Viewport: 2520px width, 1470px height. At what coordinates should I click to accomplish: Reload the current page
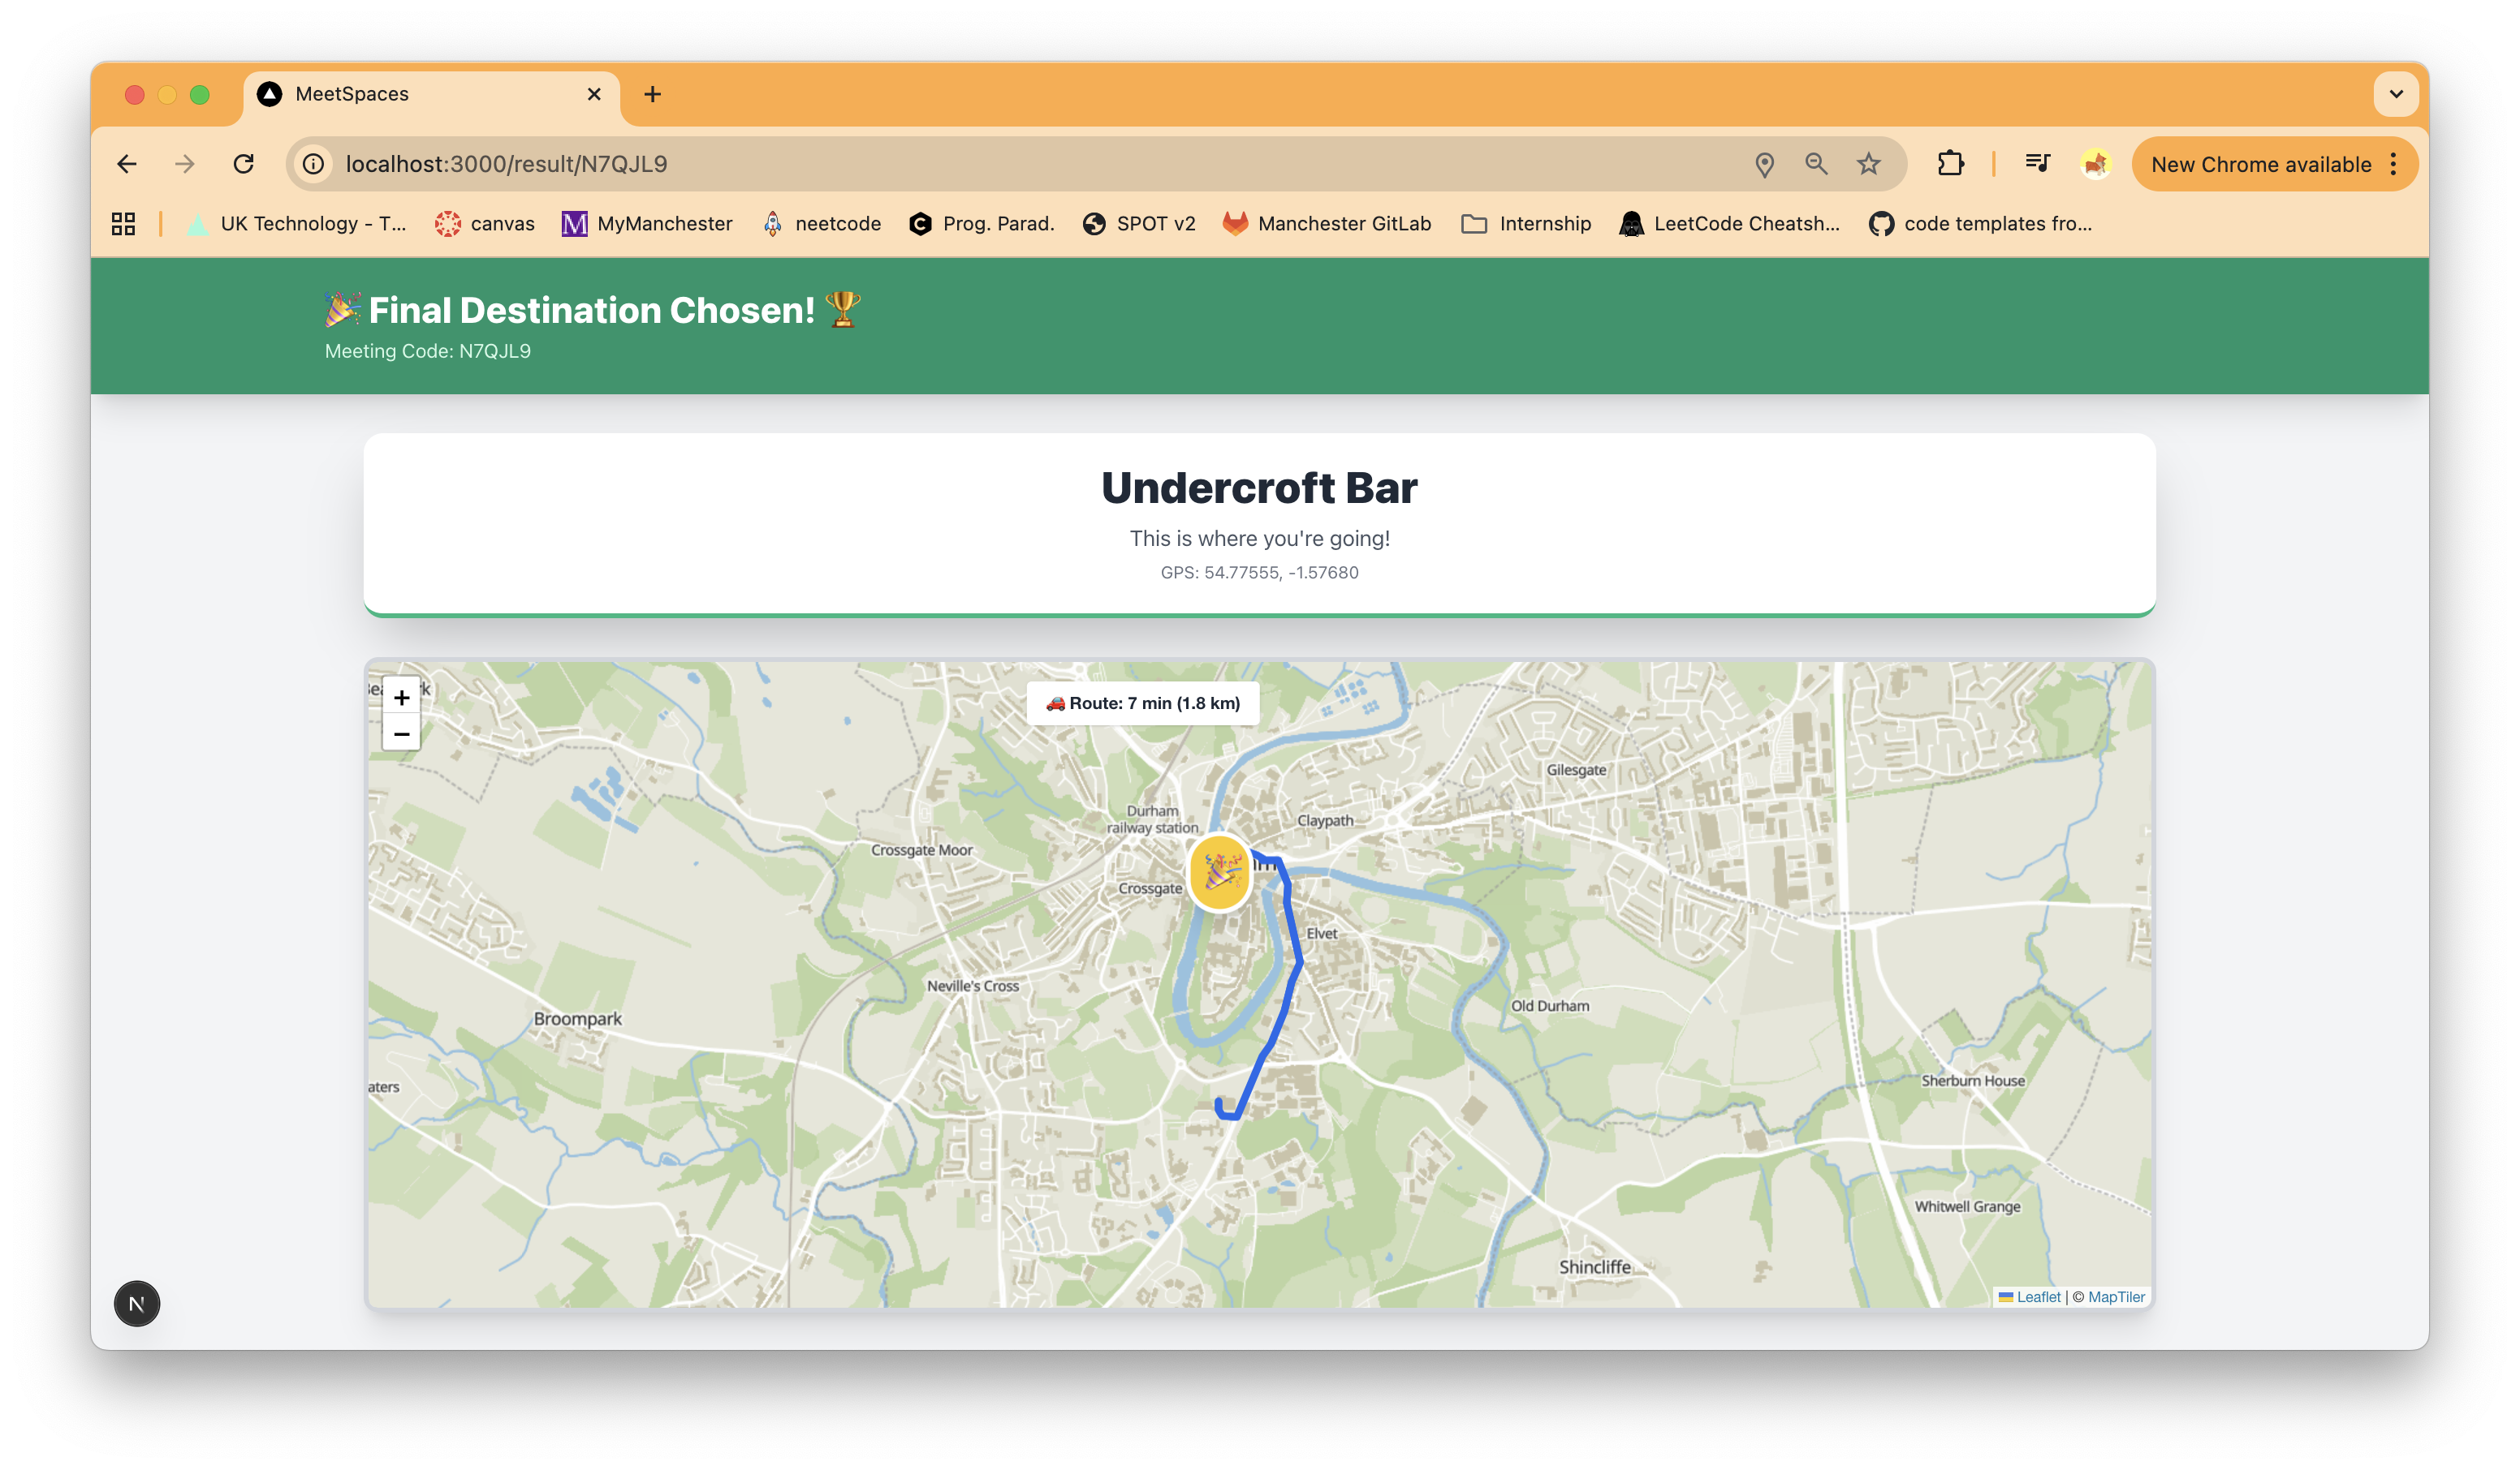tap(243, 164)
